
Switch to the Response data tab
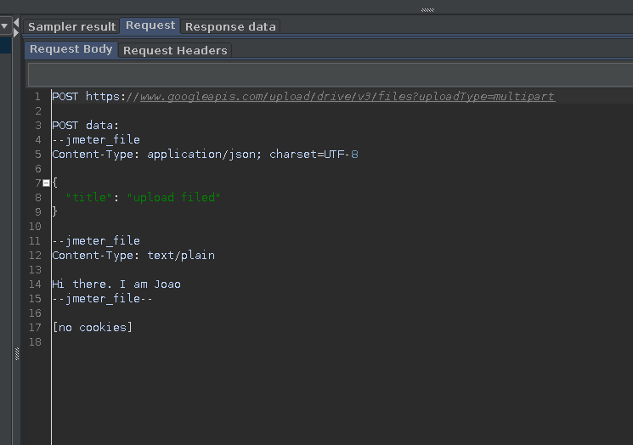[230, 26]
